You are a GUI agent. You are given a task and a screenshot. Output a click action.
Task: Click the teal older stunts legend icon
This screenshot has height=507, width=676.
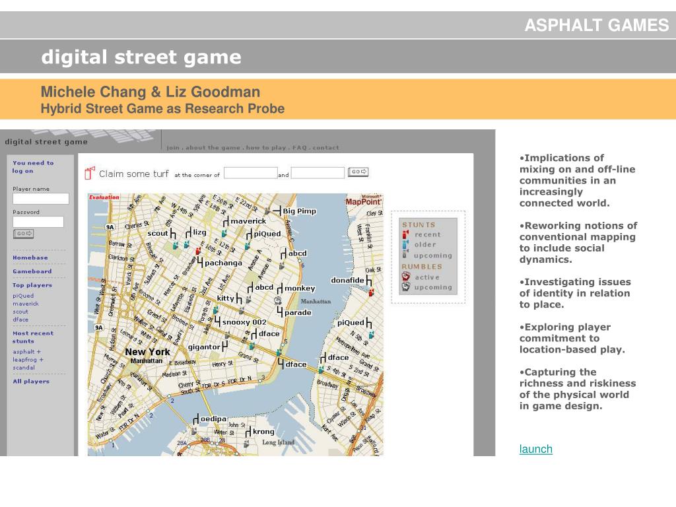coord(405,244)
